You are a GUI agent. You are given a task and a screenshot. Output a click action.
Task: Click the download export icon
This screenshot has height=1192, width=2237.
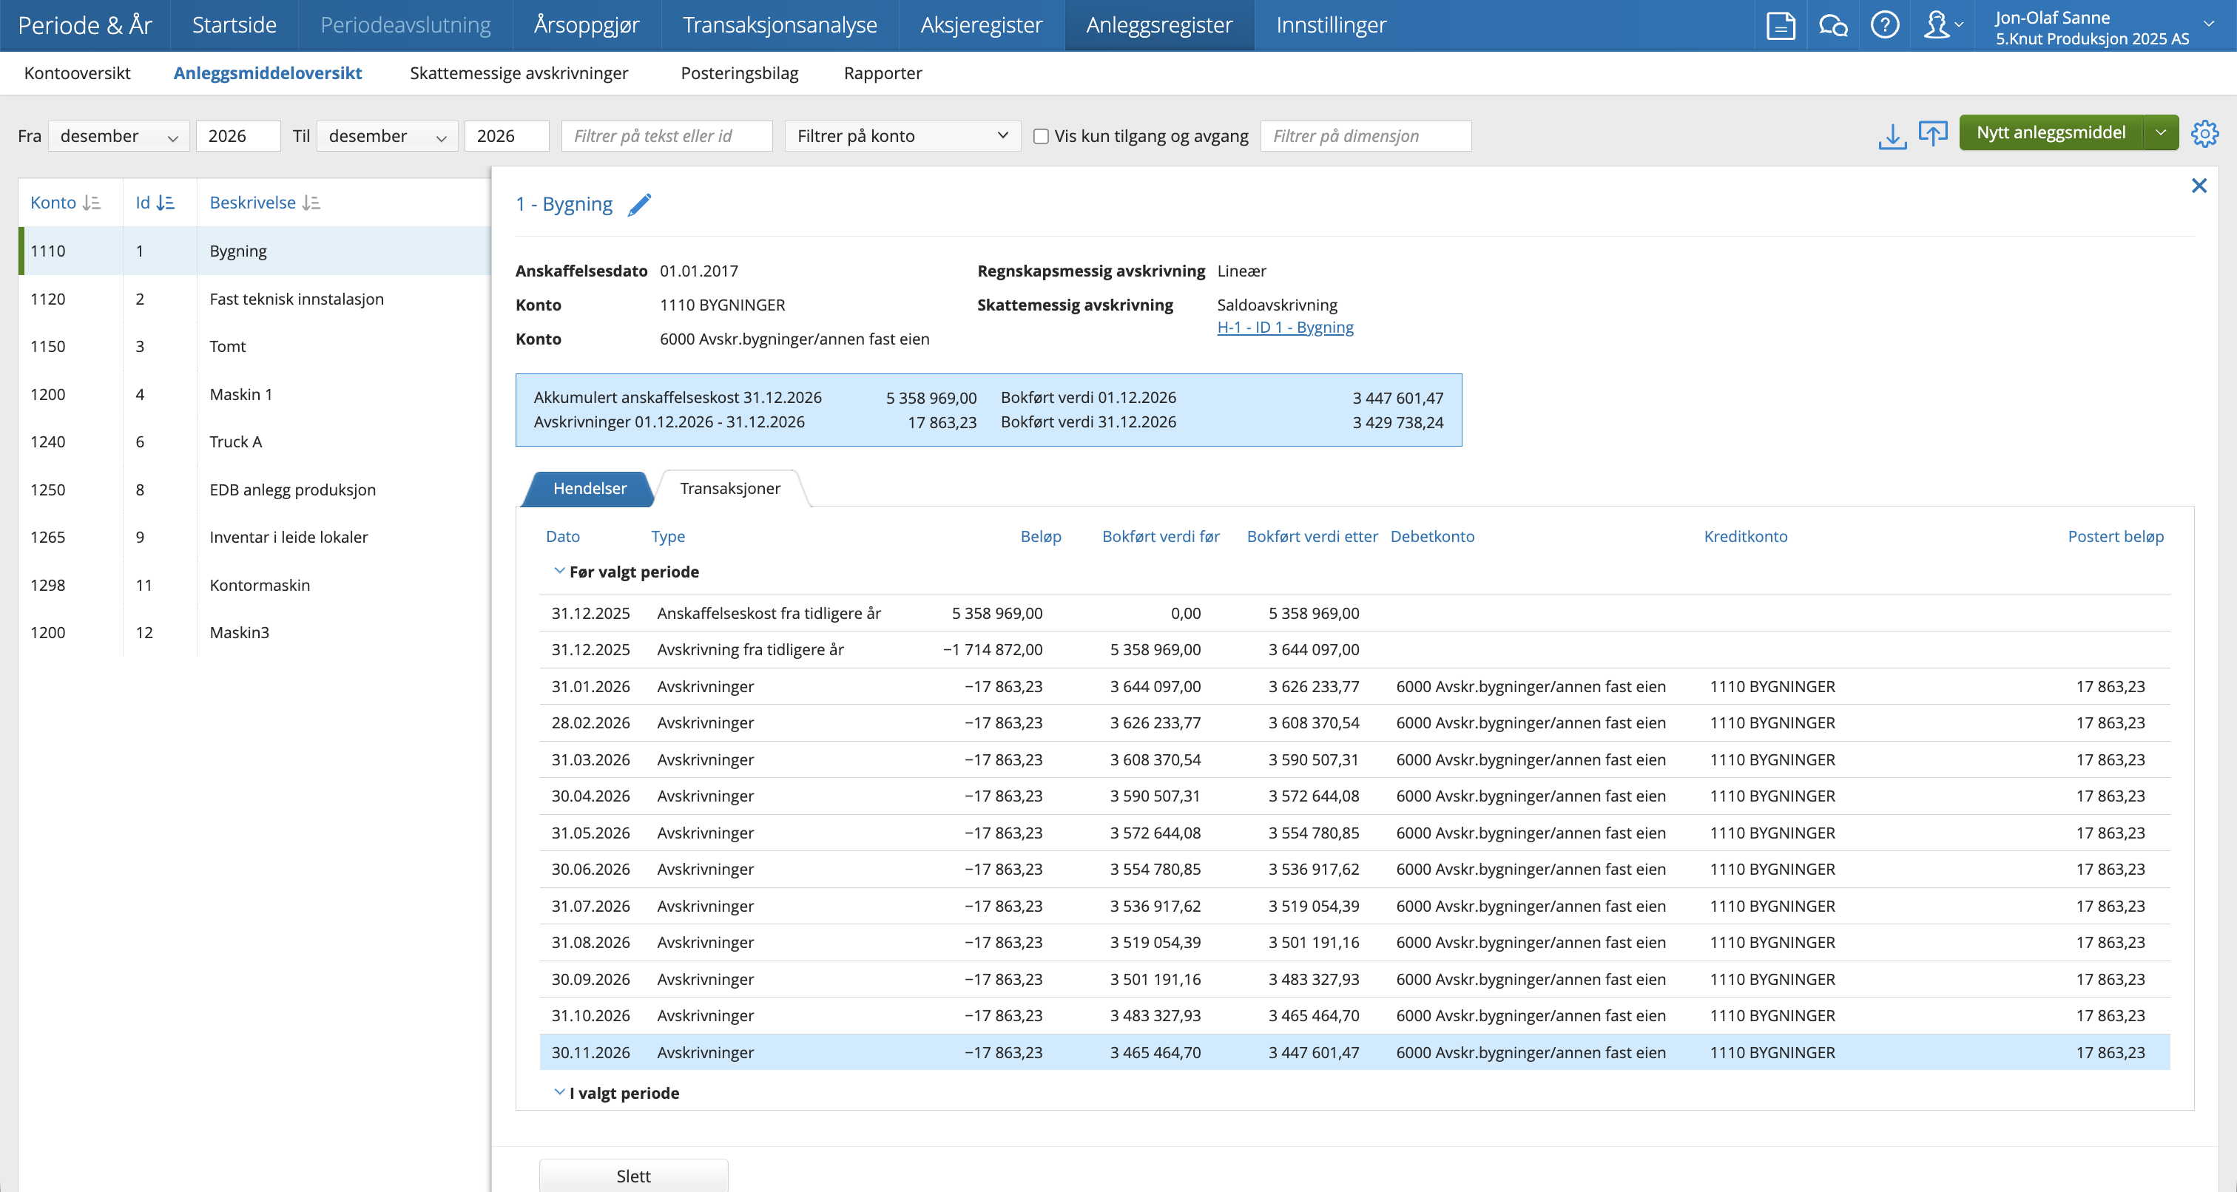(x=1892, y=136)
